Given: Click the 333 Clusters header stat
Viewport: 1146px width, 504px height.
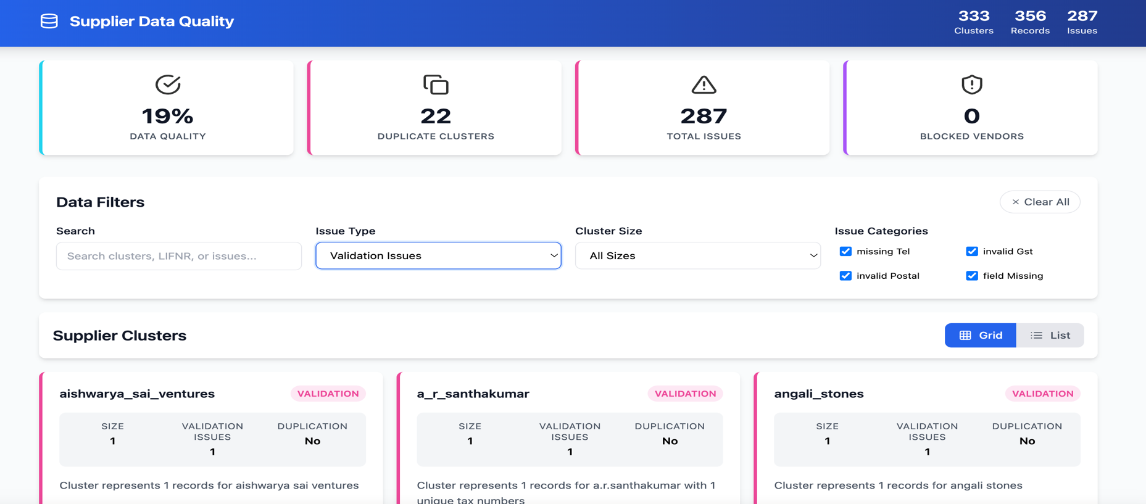Looking at the screenshot, I should pos(973,22).
